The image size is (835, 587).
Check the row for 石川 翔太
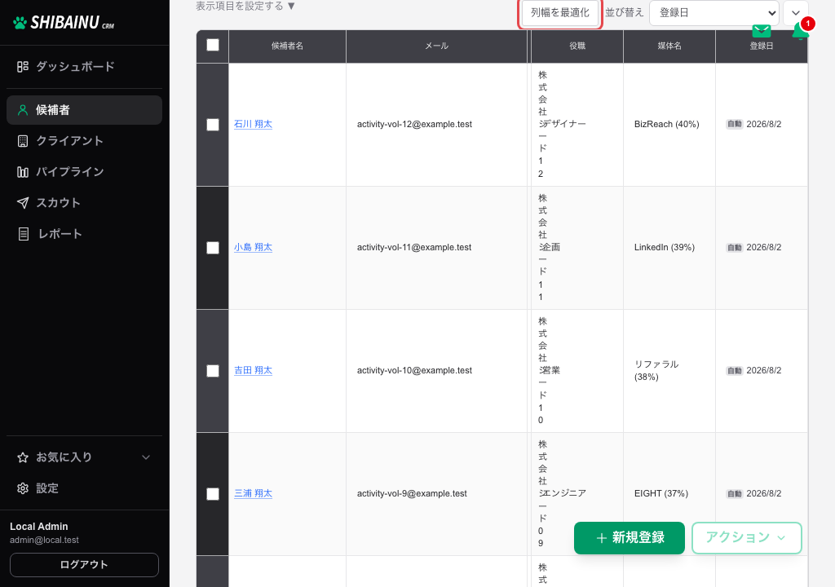(213, 125)
